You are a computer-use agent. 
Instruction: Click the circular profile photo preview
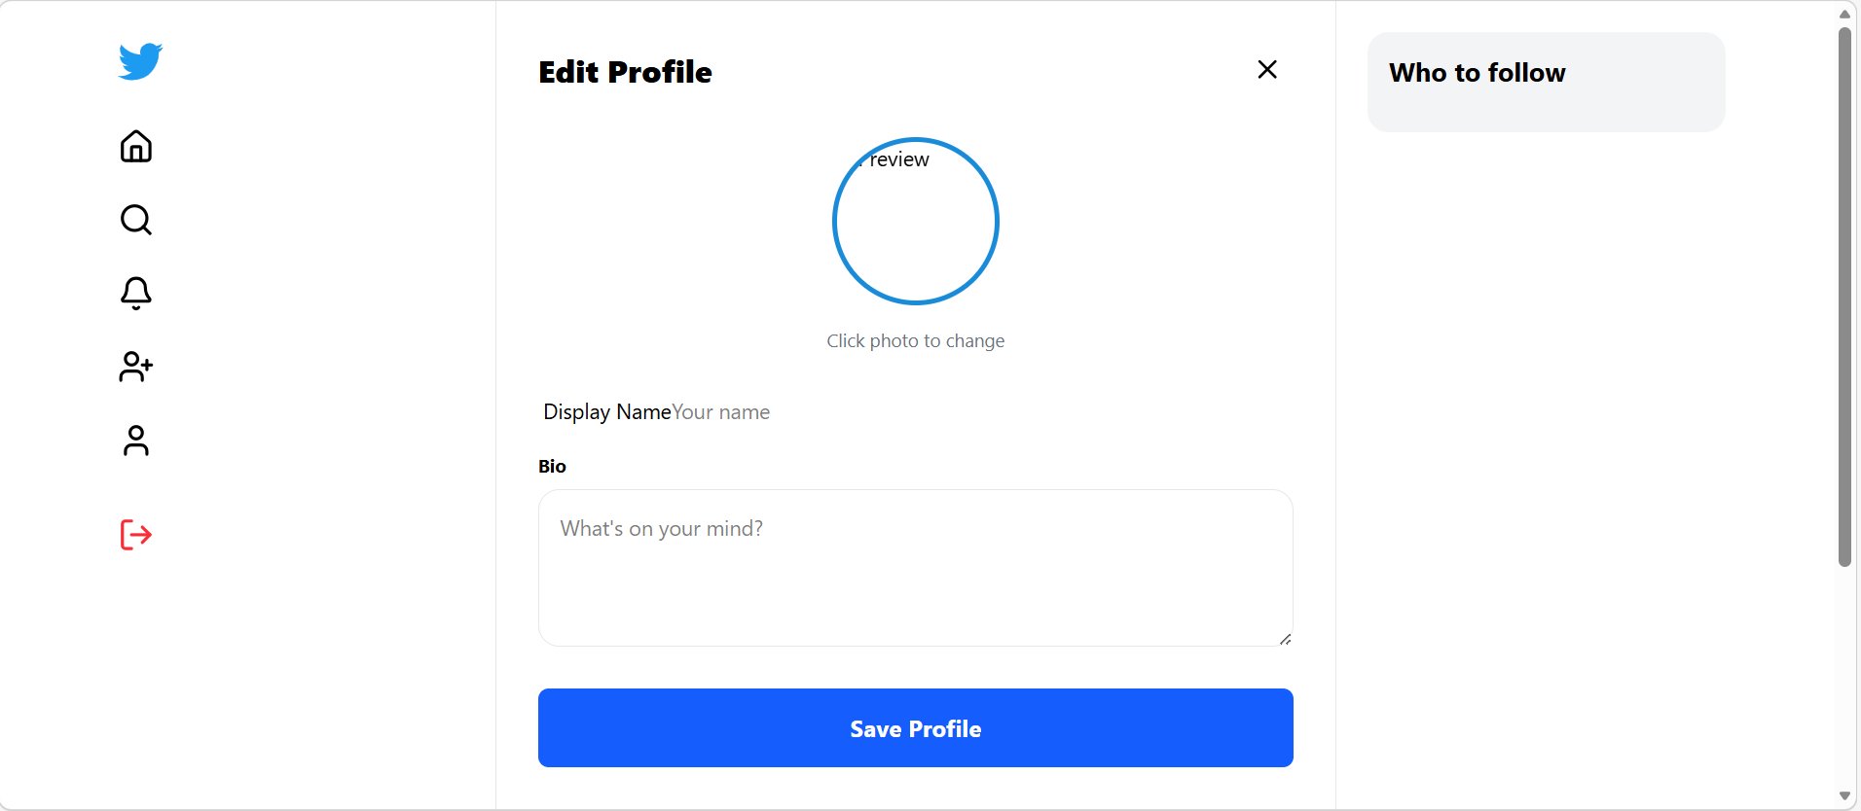[916, 221]
